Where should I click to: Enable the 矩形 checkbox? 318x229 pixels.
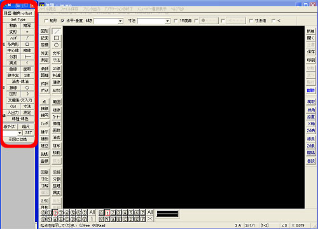click(46, 21)
